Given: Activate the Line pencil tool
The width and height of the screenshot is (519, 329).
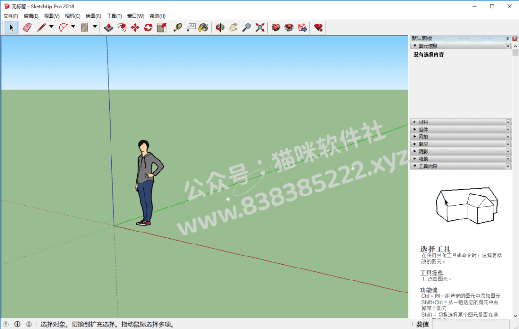Looking at the screenshot, I should (41, 27).
